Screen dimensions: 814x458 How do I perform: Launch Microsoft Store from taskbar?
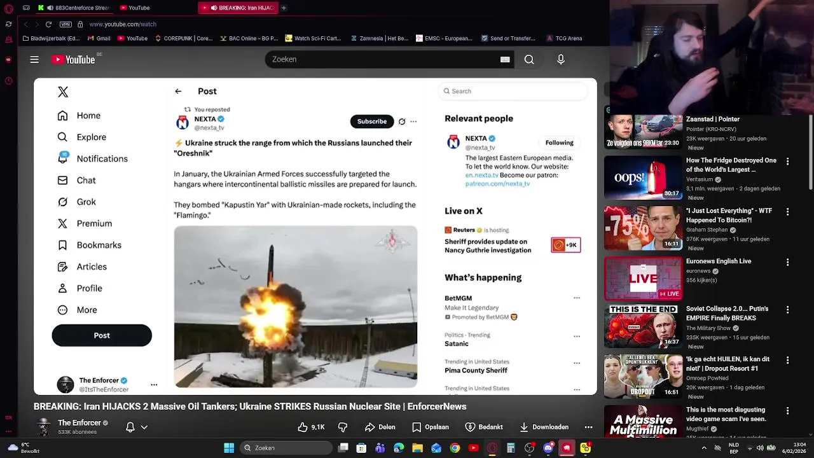[361, 448]
